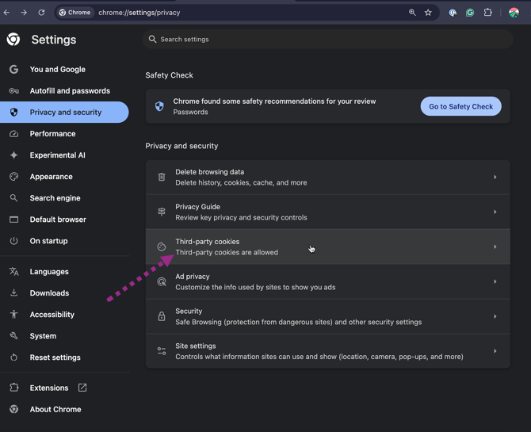
Task: Select Autofill and passwords in sidebar
Action: (70, 91)
